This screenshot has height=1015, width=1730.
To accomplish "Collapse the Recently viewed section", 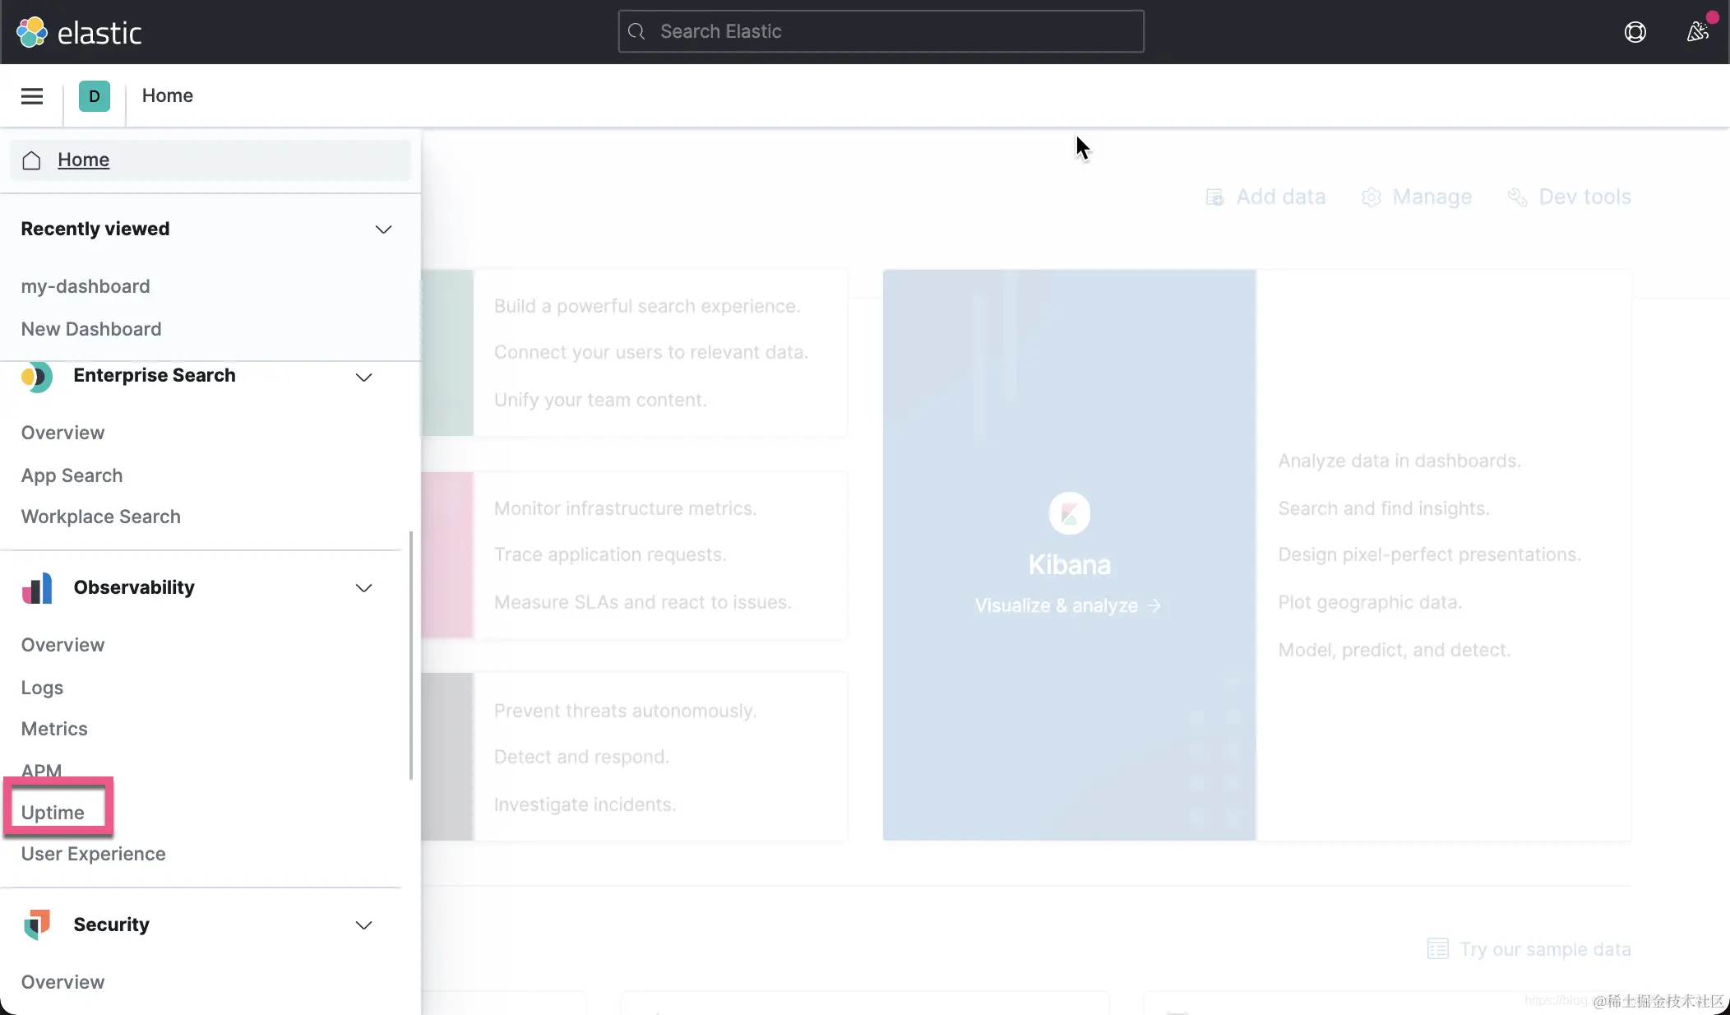I will click(x=383, y=229).
